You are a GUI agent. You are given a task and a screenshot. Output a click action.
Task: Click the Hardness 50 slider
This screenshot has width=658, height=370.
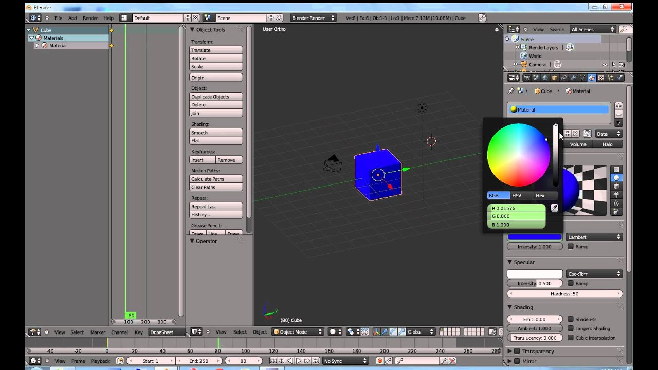click(564, 294)
